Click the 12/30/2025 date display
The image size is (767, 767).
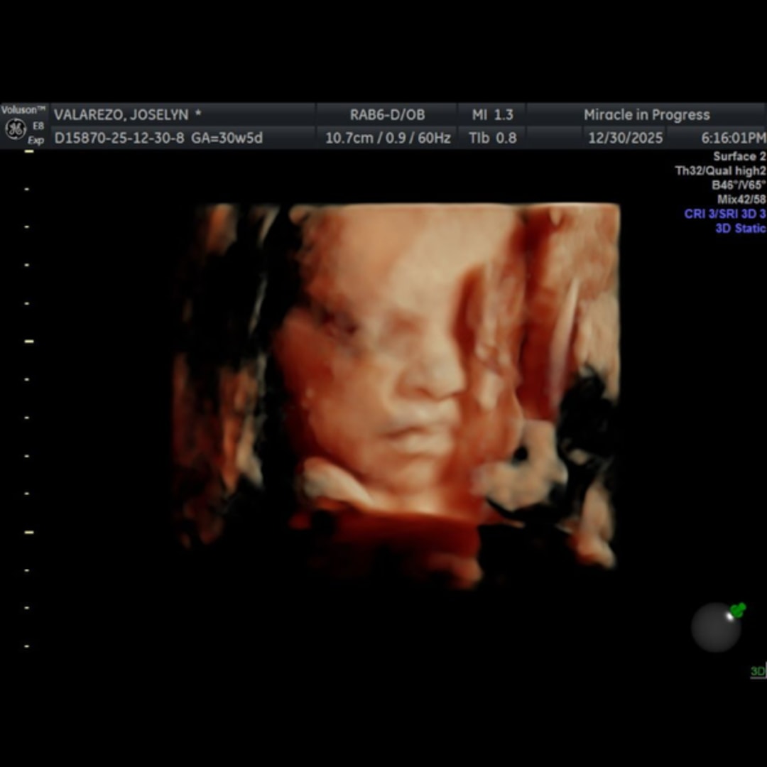tap(625, 138)
